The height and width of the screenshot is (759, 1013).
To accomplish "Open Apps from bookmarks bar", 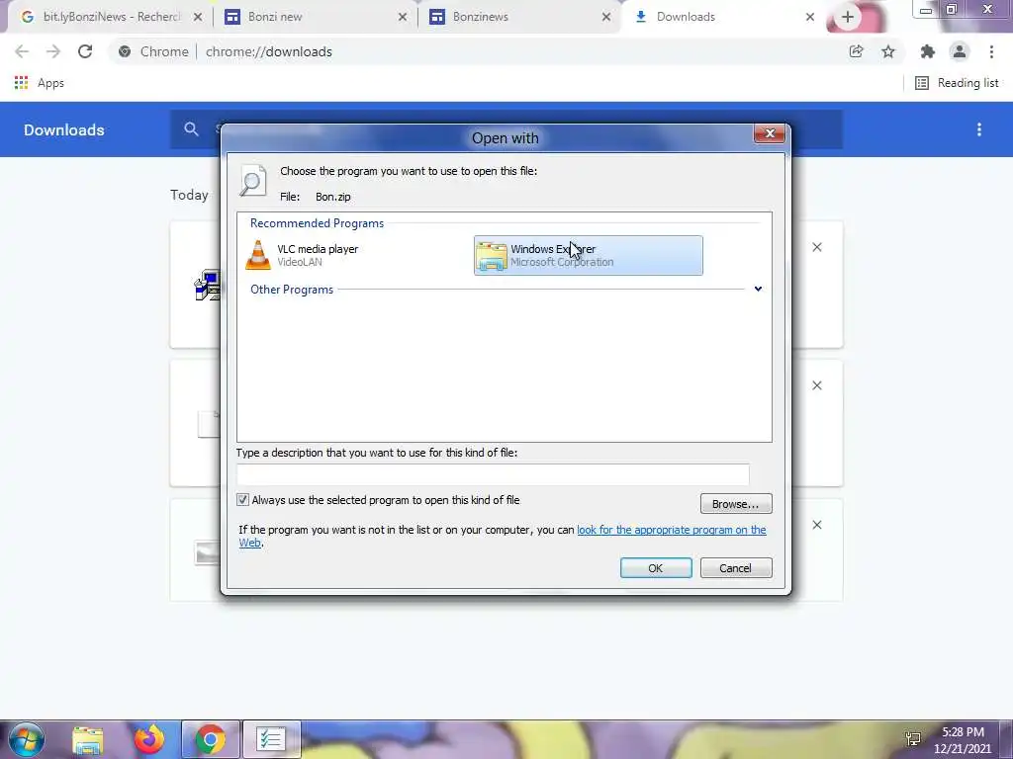I will 39,83.
